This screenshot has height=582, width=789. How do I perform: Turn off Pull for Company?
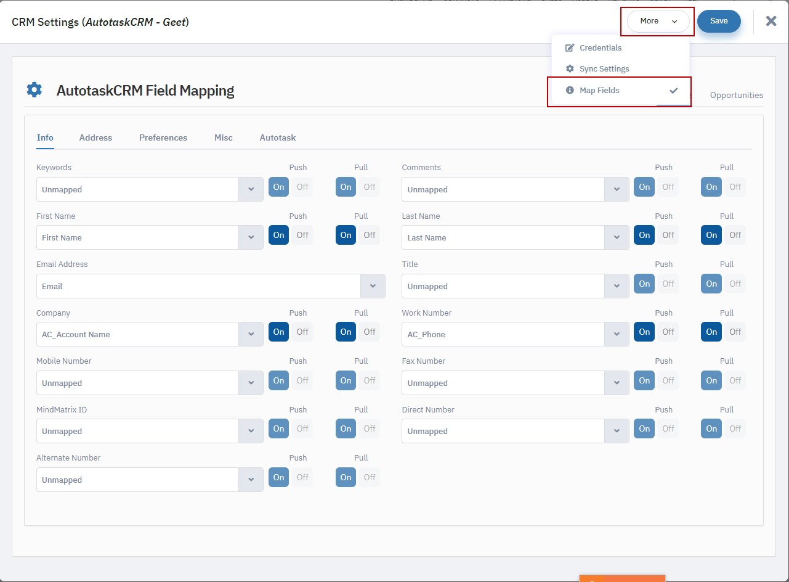tap(370, 332)
